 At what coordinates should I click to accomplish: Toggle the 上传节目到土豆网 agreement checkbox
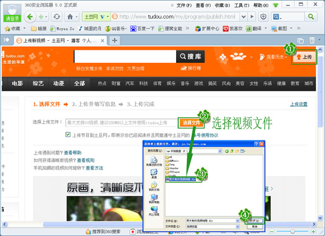(x=68, y=135)
